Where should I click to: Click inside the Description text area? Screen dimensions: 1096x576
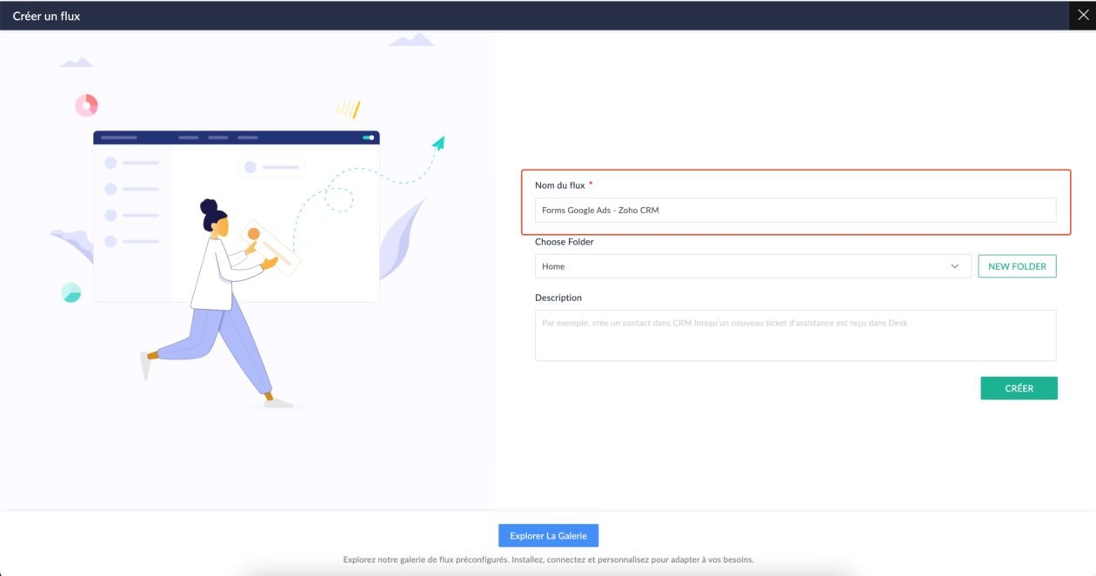(795, 335)
